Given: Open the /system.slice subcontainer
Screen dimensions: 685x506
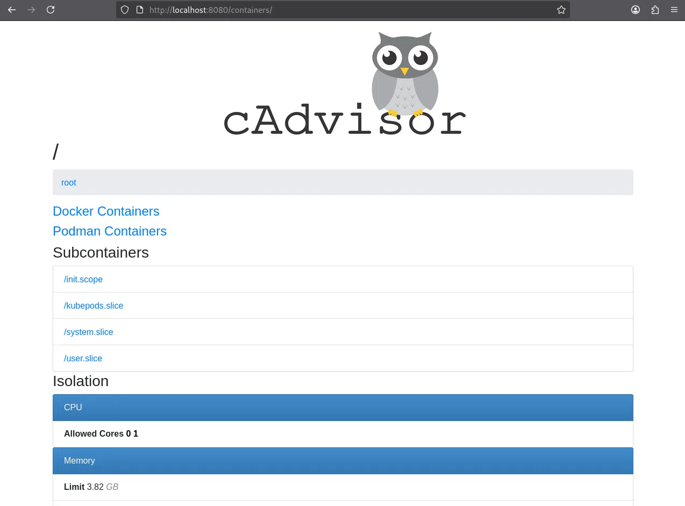Looking at the screenshot, I should 89,332.
